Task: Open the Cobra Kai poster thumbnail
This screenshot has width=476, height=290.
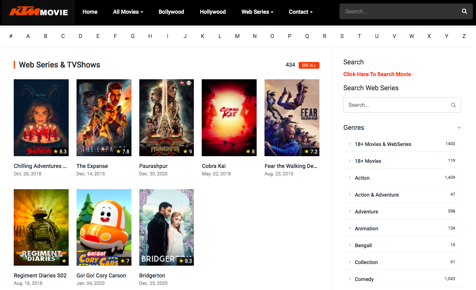Action: (x=229, y=118)
